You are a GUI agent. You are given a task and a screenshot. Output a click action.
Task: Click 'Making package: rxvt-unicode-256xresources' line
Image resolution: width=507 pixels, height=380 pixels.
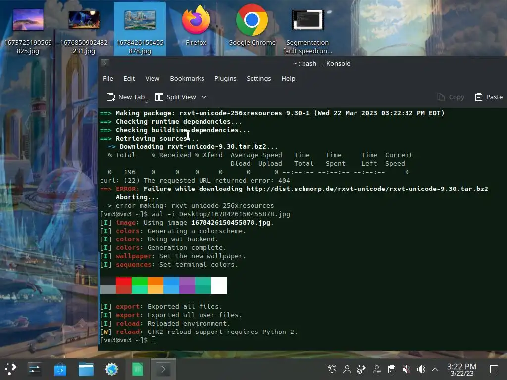click(x=272, y=113)
